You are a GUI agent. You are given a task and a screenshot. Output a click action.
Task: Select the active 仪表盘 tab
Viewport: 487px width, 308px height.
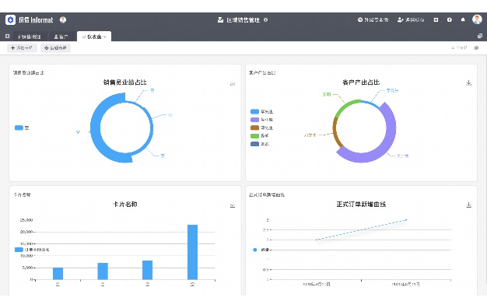[94, 37]
